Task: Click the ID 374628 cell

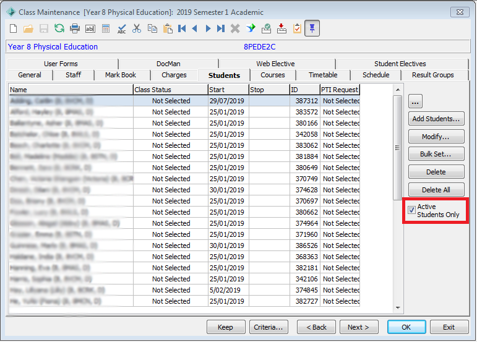Action: coord(305,190)
